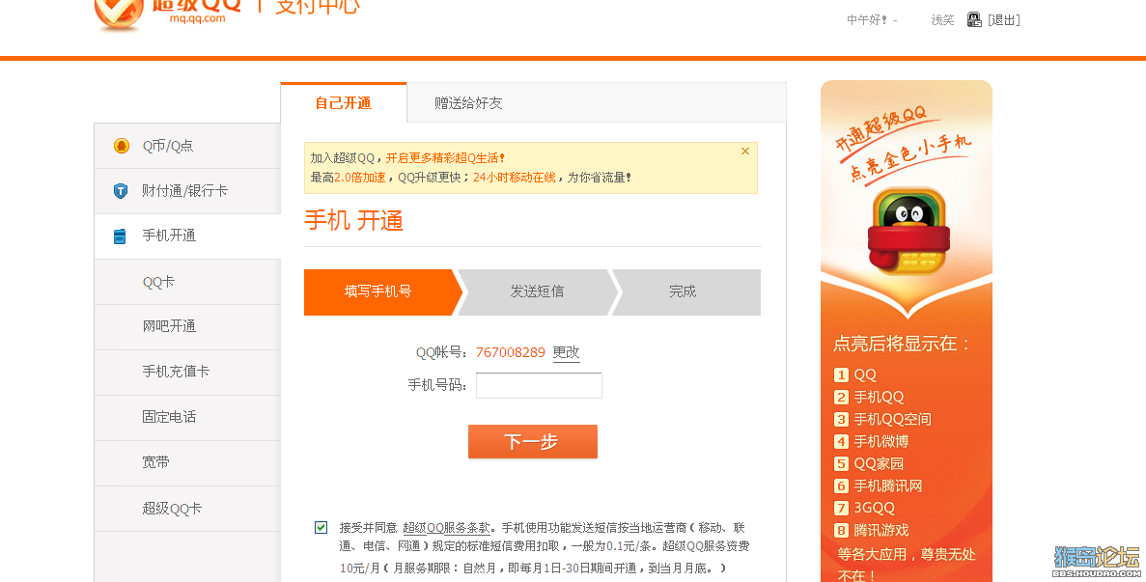Click the 手机腾讯网 list item
This screenshot has height=582, width=1146.
pyautogui.click(x=879, y=485)
